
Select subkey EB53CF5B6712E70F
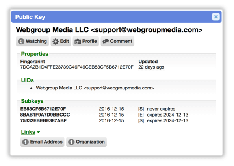point(43,109)
